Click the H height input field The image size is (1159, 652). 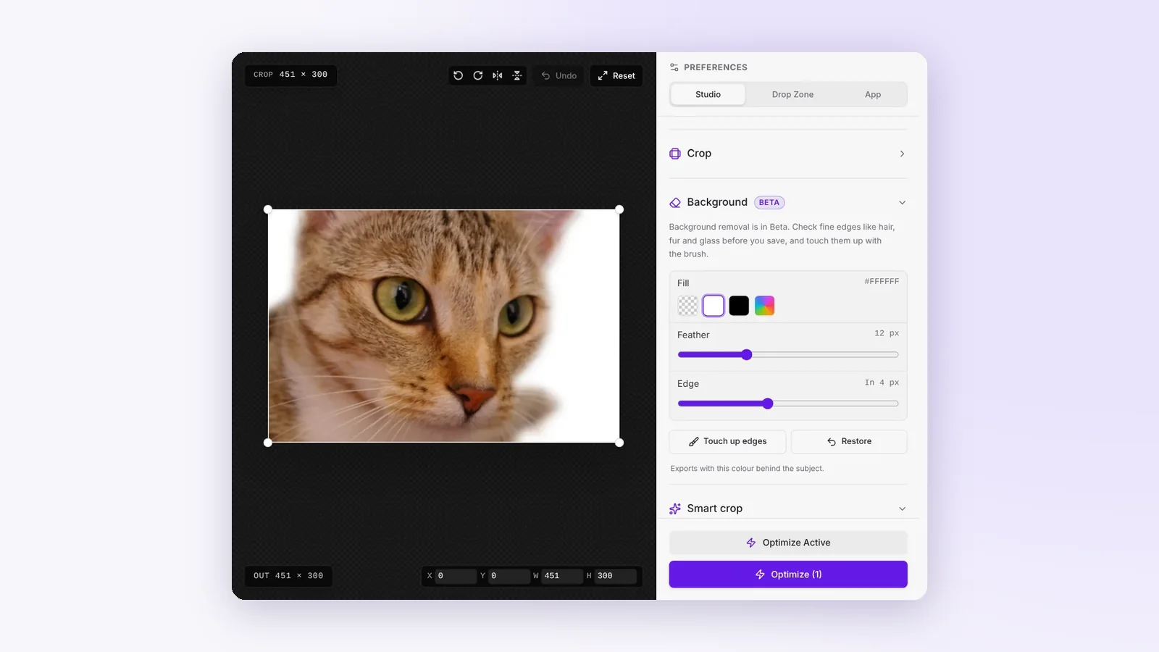616,576
